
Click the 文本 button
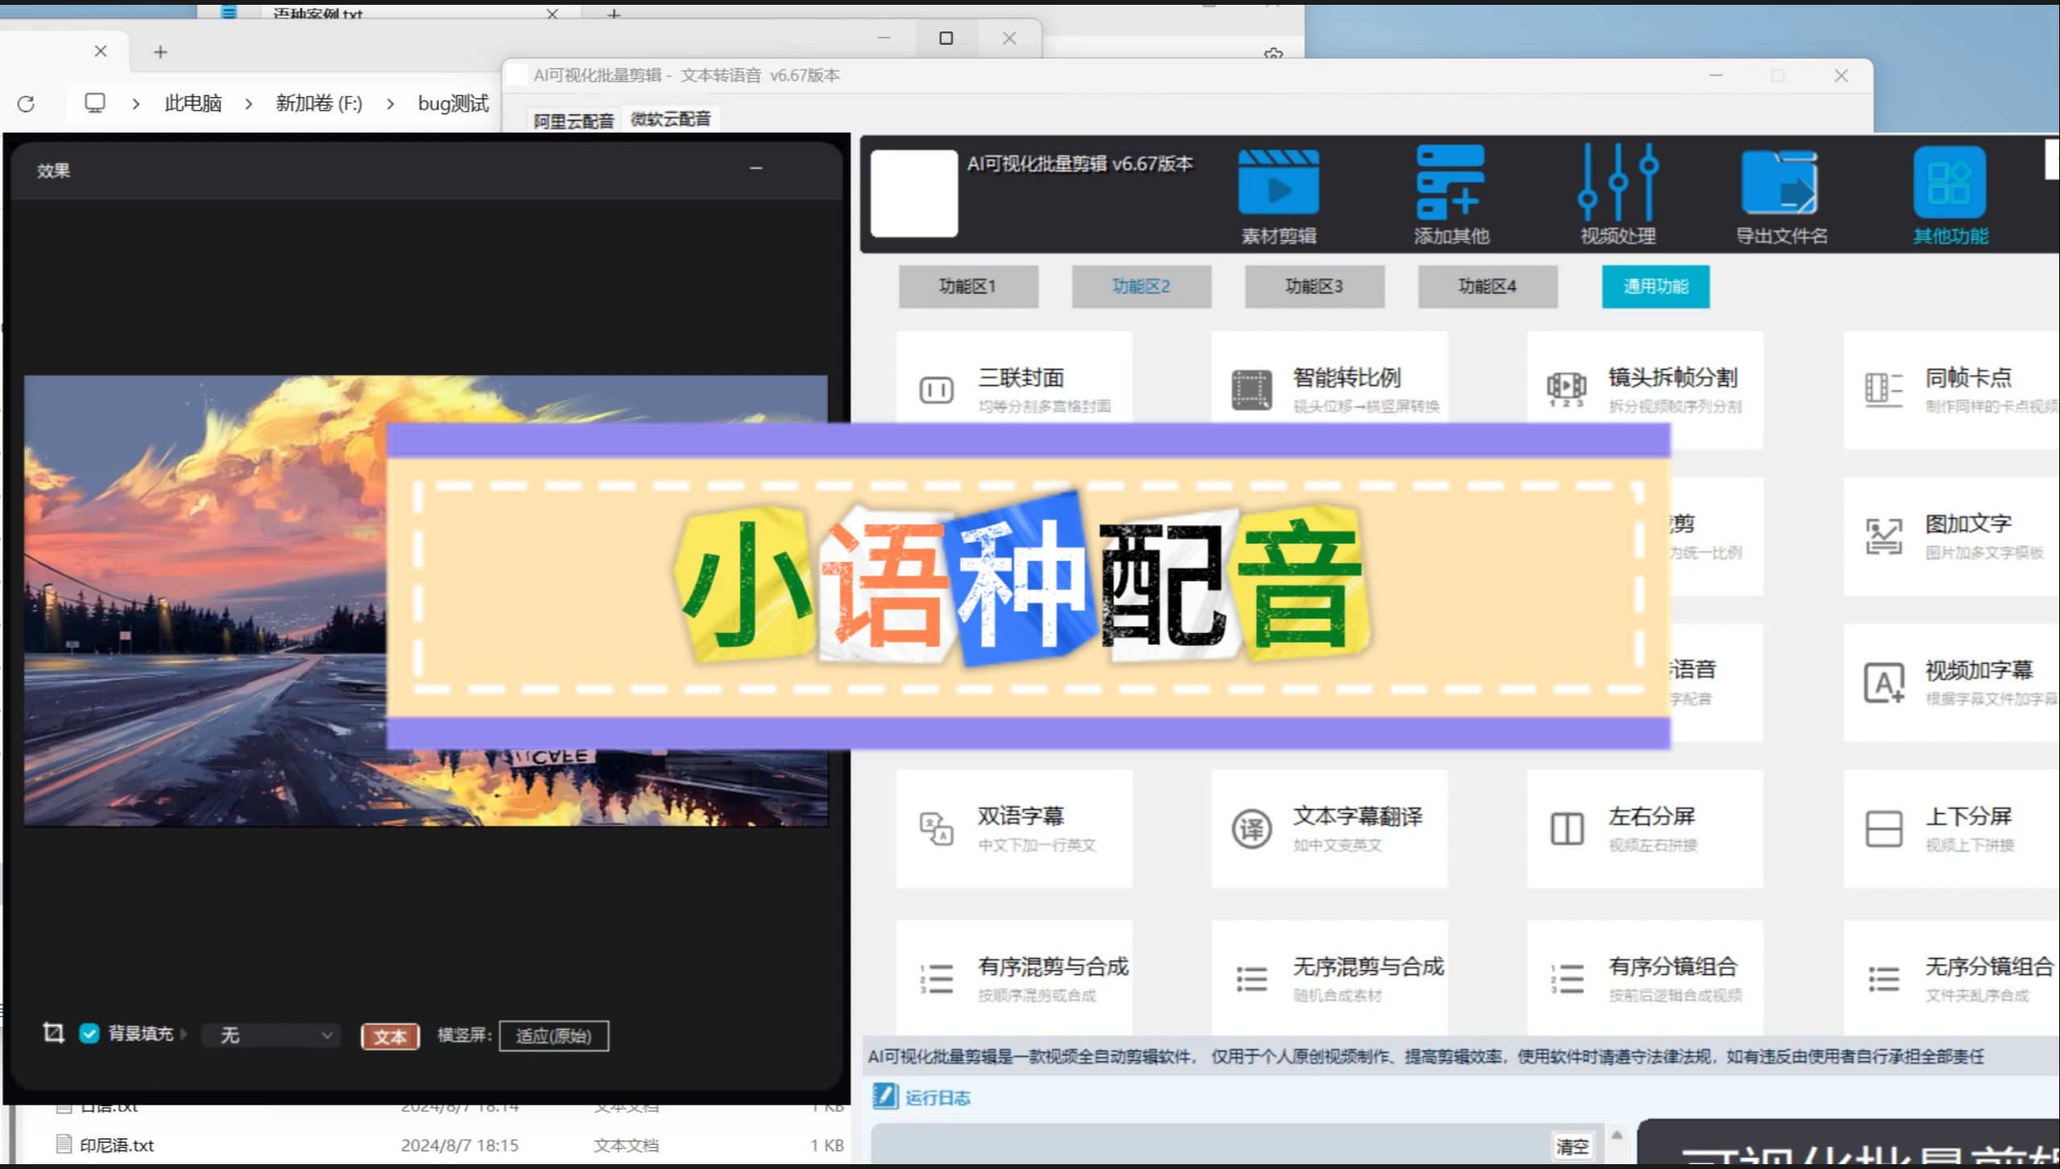pyautogui.click(x=389, y=1035)
